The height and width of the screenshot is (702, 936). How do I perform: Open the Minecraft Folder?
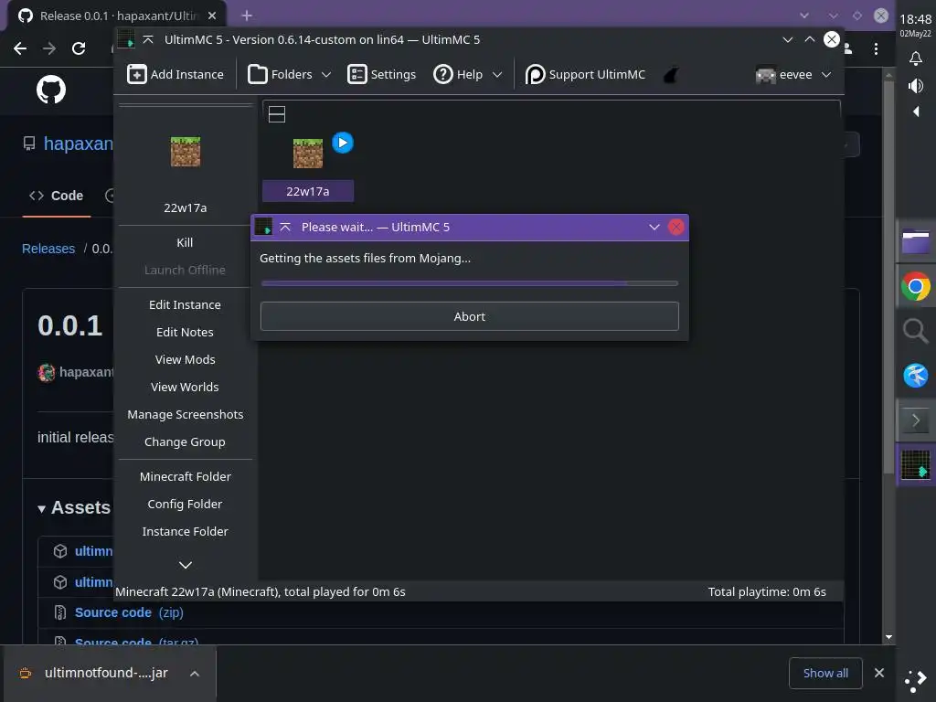pyautogui.click(x=185, y=476)
